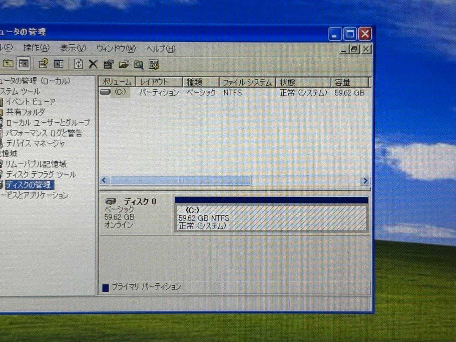Click the Properties toolbar icon
The width and height of the screenshot is (456, 342).
tap(109, 64)
